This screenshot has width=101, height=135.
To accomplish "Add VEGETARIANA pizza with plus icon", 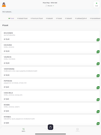I will pos(98,76).
